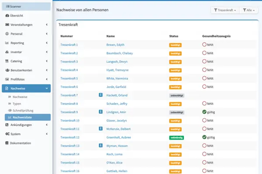
Task: Expand the Personal menu chevron
Action: pyautogui.click(x=47, y=34)
